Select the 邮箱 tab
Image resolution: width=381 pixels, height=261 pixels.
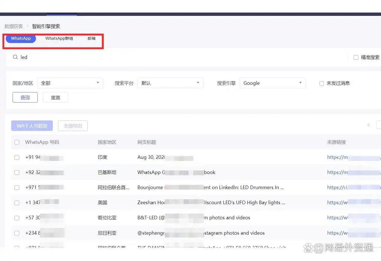coord(91,39)
